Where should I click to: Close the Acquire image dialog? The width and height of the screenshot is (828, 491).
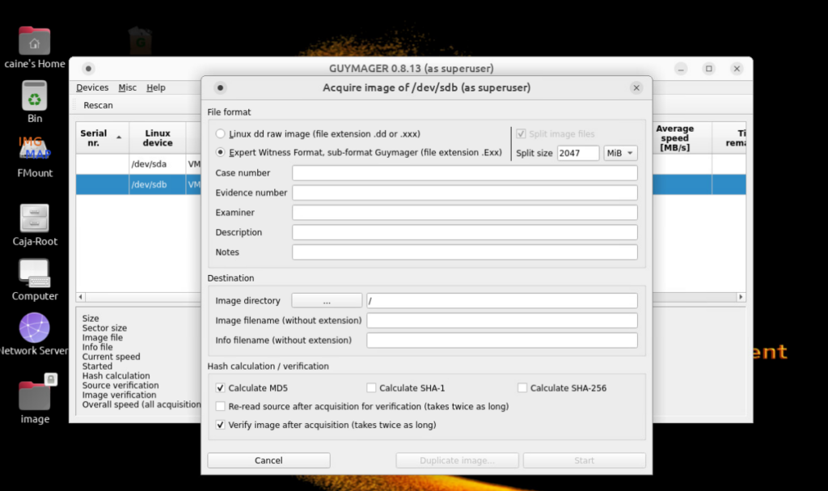click(636, 87)
